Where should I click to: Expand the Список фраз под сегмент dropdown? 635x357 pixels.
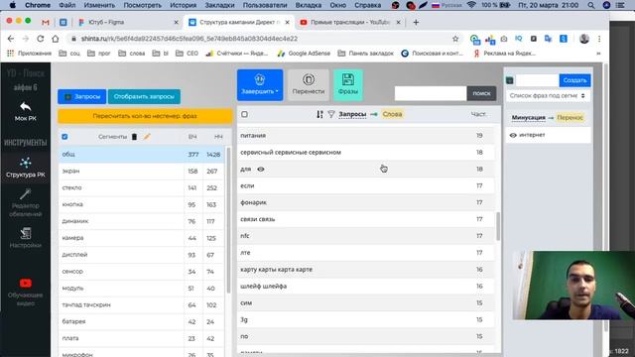548,96
